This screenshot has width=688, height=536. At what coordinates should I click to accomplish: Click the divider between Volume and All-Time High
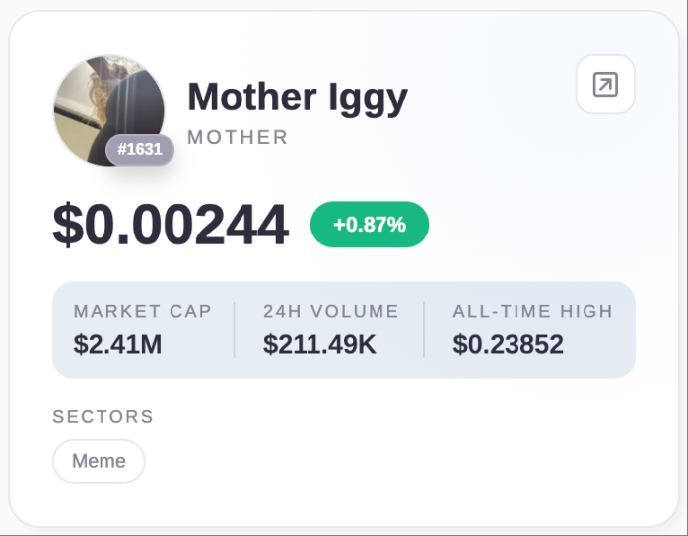424,330
